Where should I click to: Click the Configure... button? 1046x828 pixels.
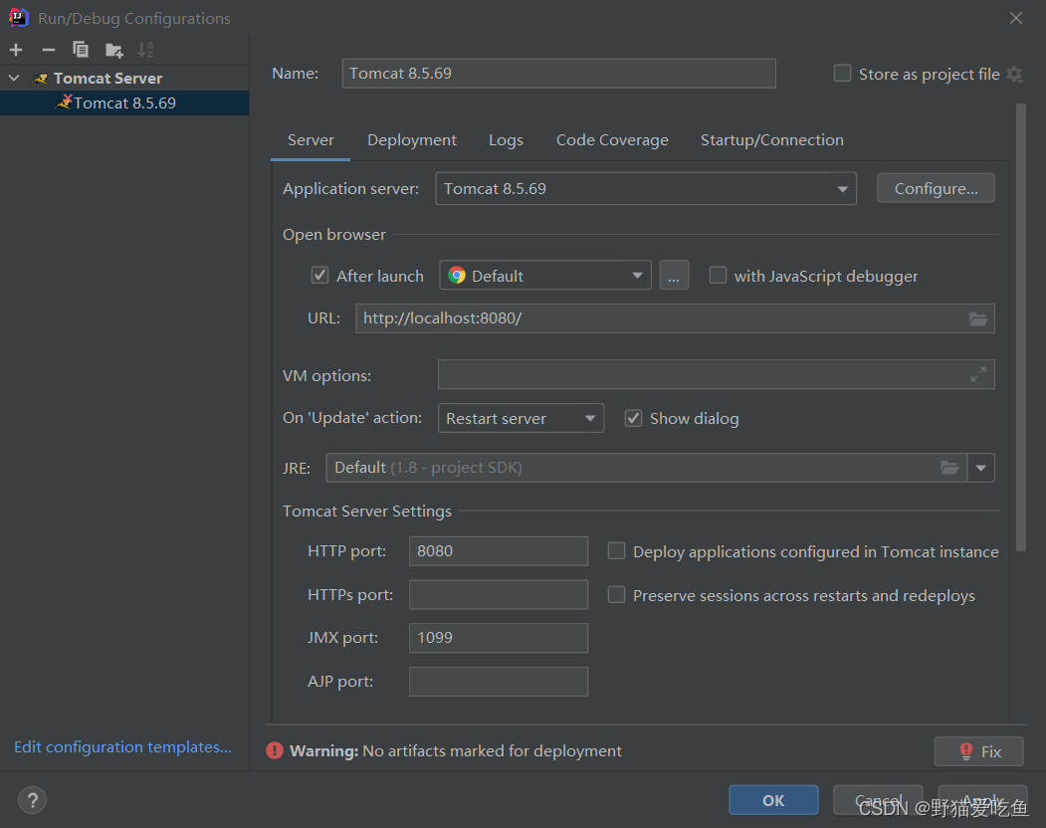click(x=936, y=189)
